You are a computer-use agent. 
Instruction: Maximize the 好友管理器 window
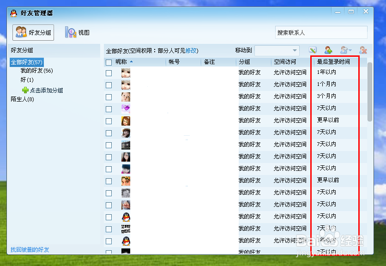[x=351, y=12]
